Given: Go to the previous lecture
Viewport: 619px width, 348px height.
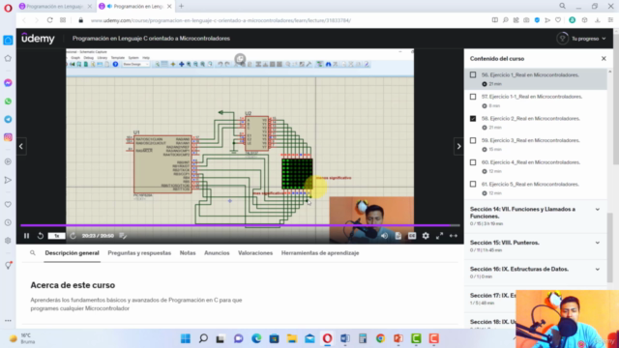Looking at the screenshot, I should pyautogui.click(x=21, y=146).
